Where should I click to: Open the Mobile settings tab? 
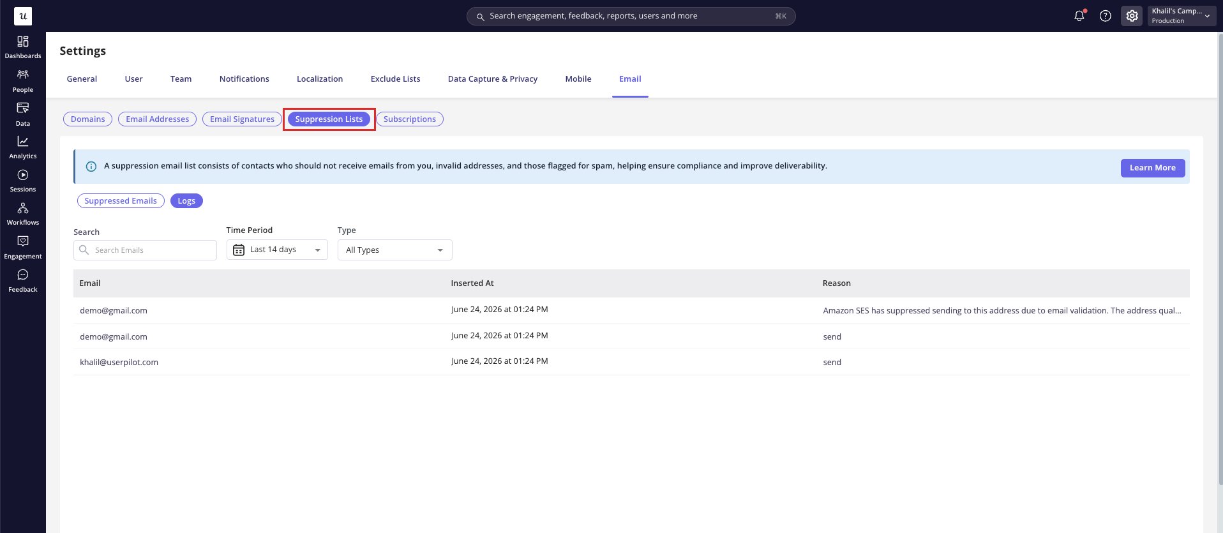point(578,79)
